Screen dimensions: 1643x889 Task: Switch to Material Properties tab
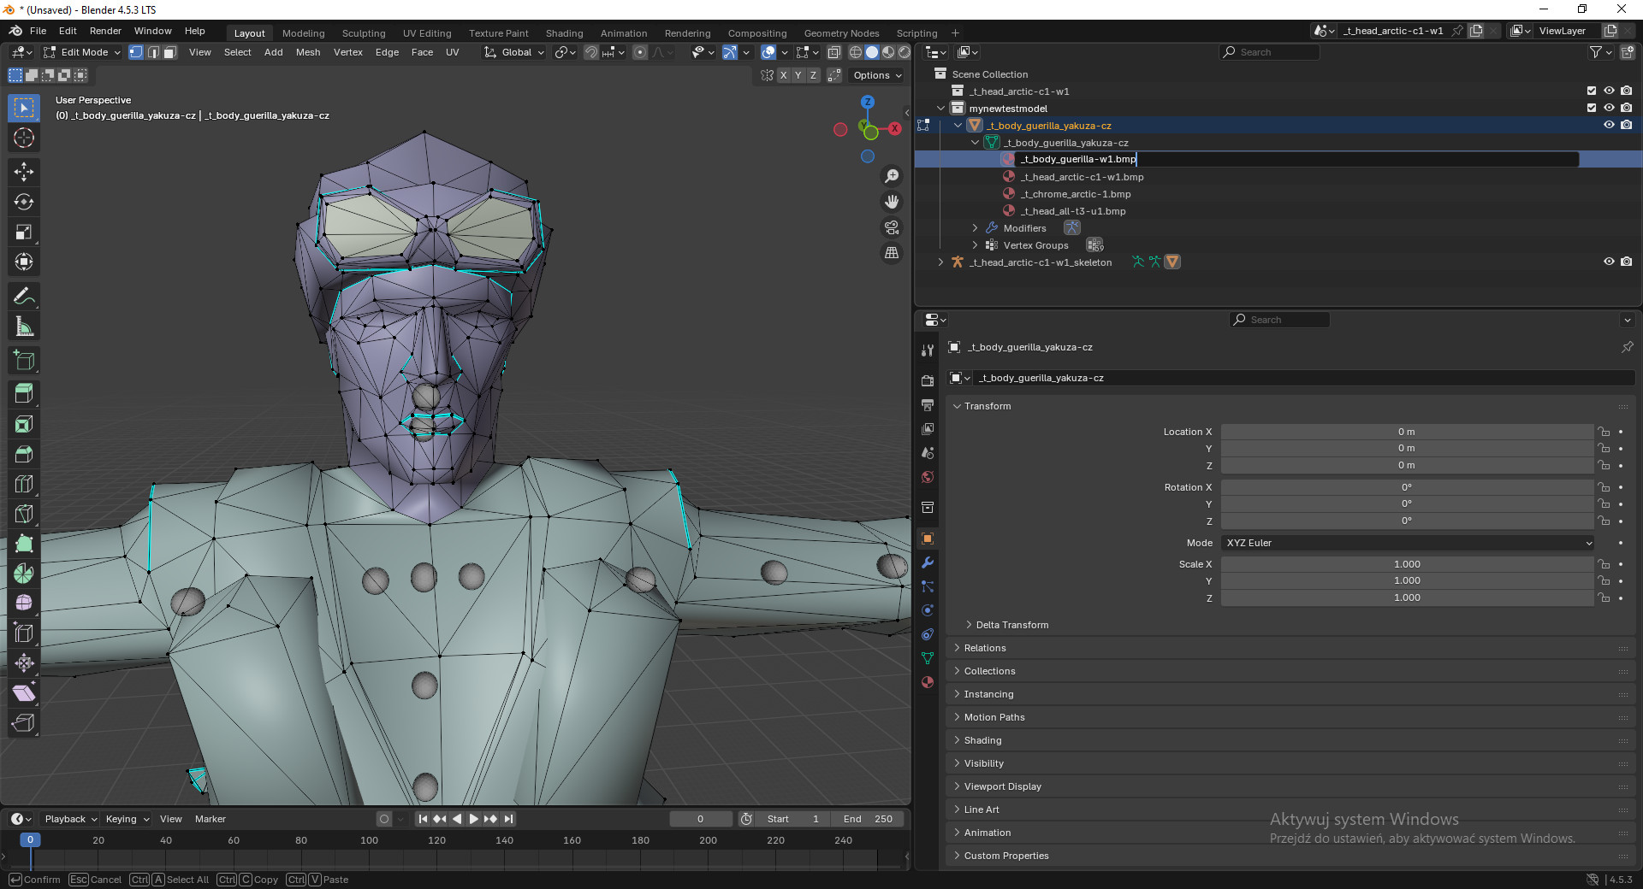(927, 682)
